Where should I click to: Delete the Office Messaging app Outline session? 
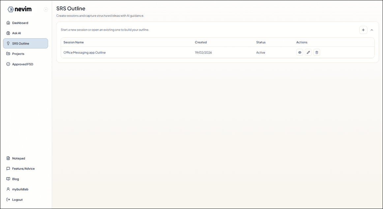pos(317,52)
